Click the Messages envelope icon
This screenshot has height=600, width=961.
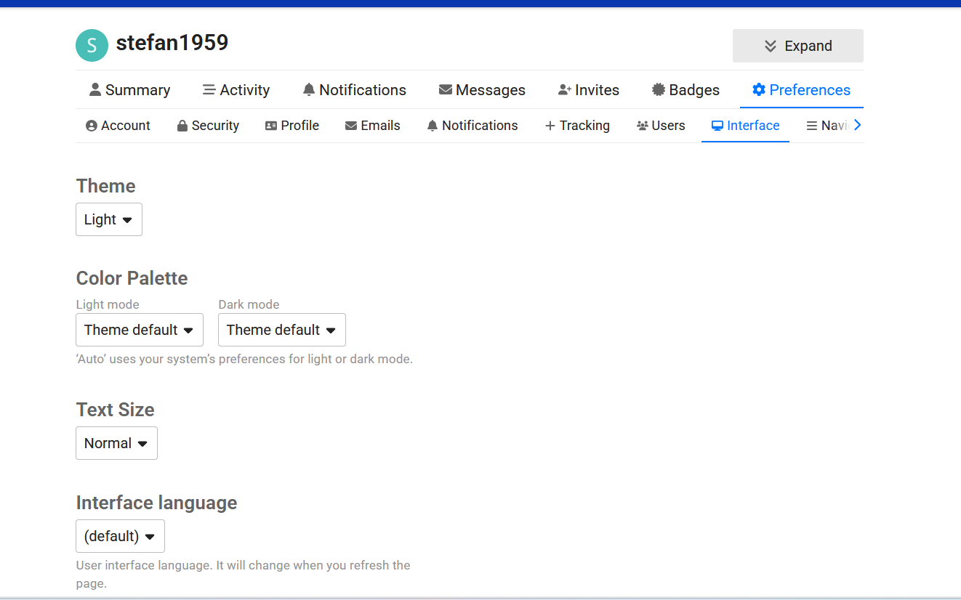[x=446, y=89]
